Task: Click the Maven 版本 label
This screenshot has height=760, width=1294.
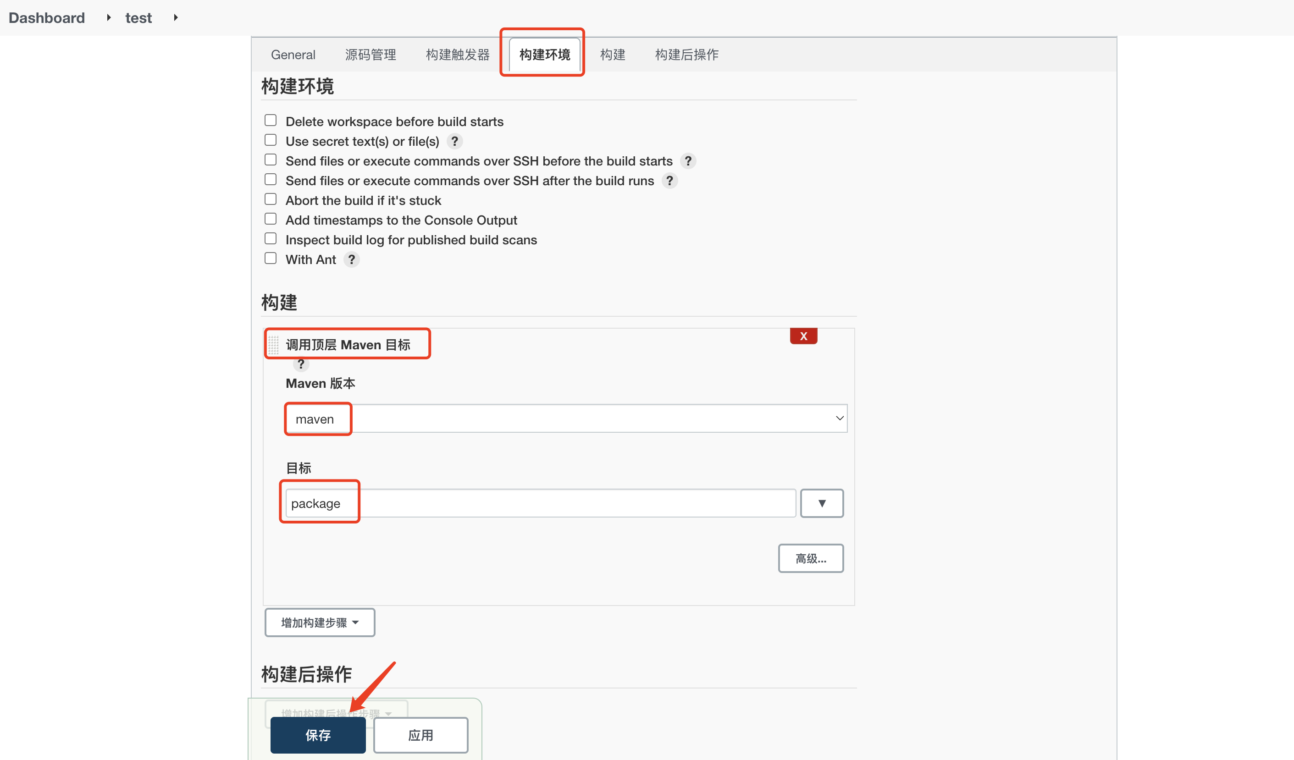Action: 321,383
